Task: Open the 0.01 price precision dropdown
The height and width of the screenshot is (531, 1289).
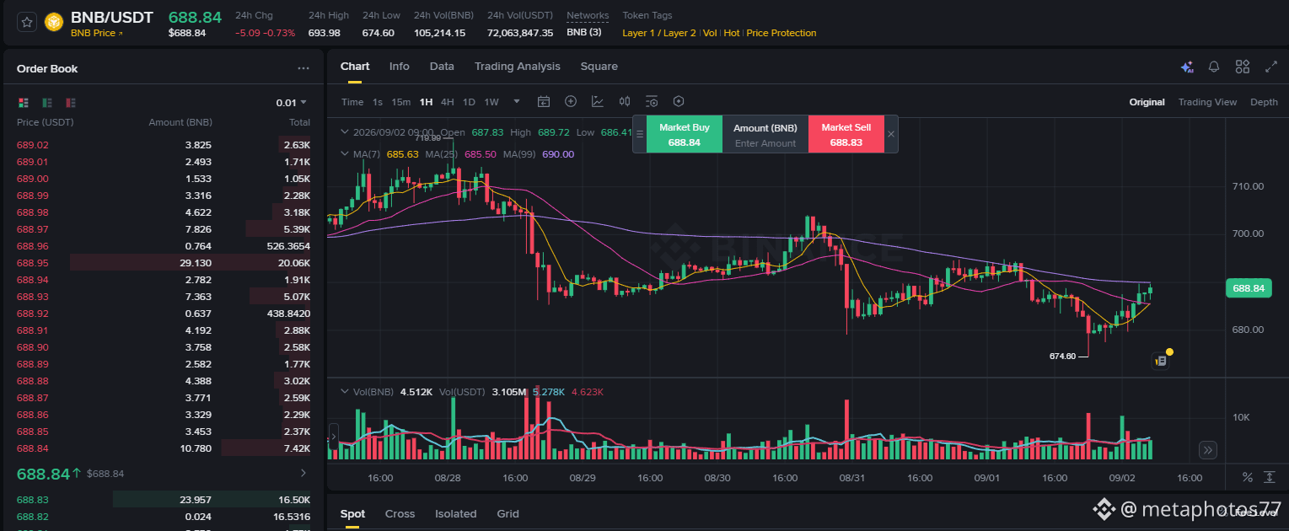Action: 292,103
